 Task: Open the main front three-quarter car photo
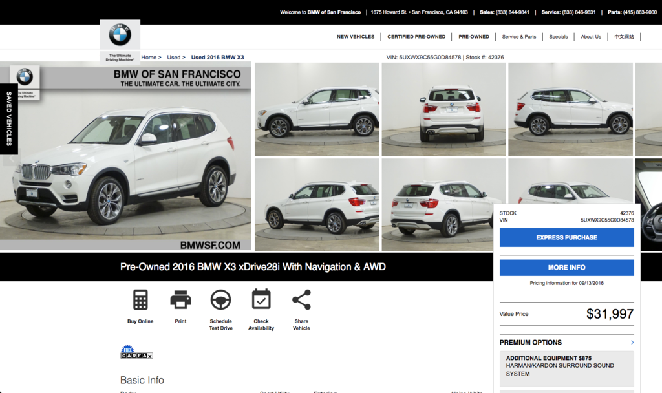(x=125, y=156)
